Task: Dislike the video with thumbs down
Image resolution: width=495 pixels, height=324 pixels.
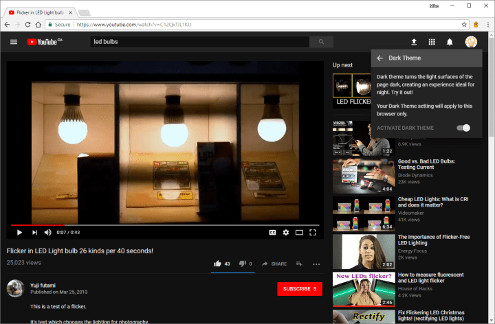Action: (x=243, y=264)
